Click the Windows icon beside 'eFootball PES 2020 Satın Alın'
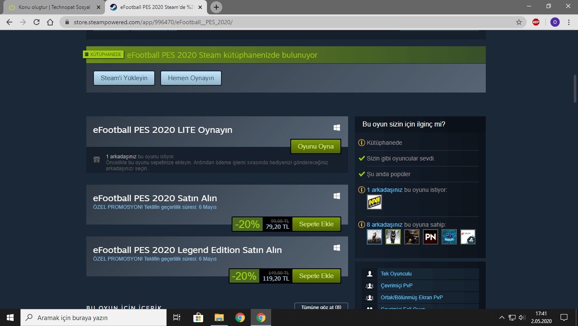The height and width of the screenshot is (326, 578). tap(337, 196)
